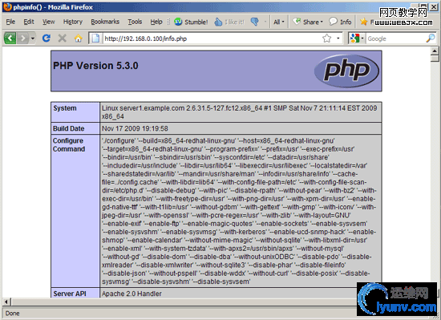Open the History menu
The image size is (441, 320).
click(x=73, y=22)
